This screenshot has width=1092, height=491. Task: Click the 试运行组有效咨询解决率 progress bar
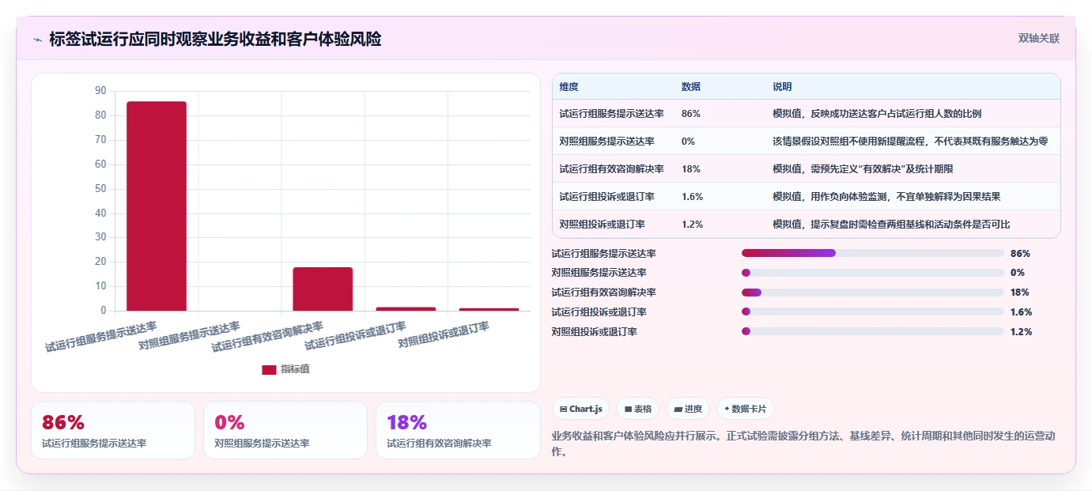tap(872, 293)
